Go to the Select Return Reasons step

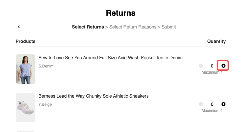point(133,27)
